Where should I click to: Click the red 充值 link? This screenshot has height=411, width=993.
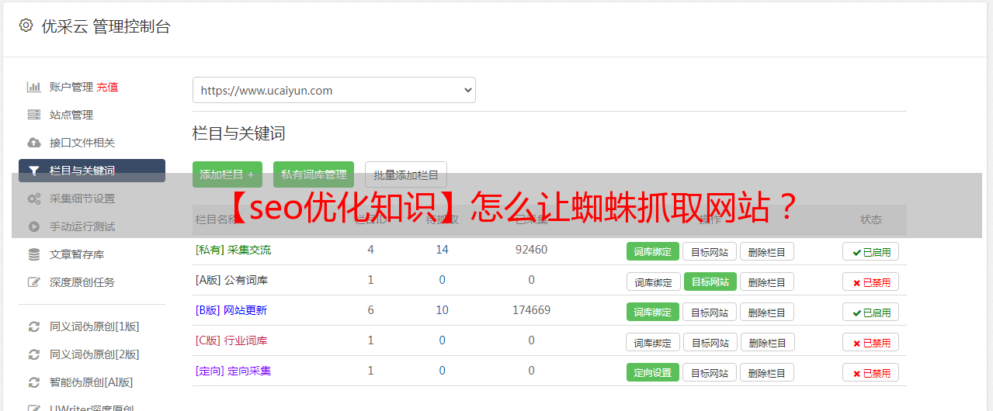[x=108, y=87]
